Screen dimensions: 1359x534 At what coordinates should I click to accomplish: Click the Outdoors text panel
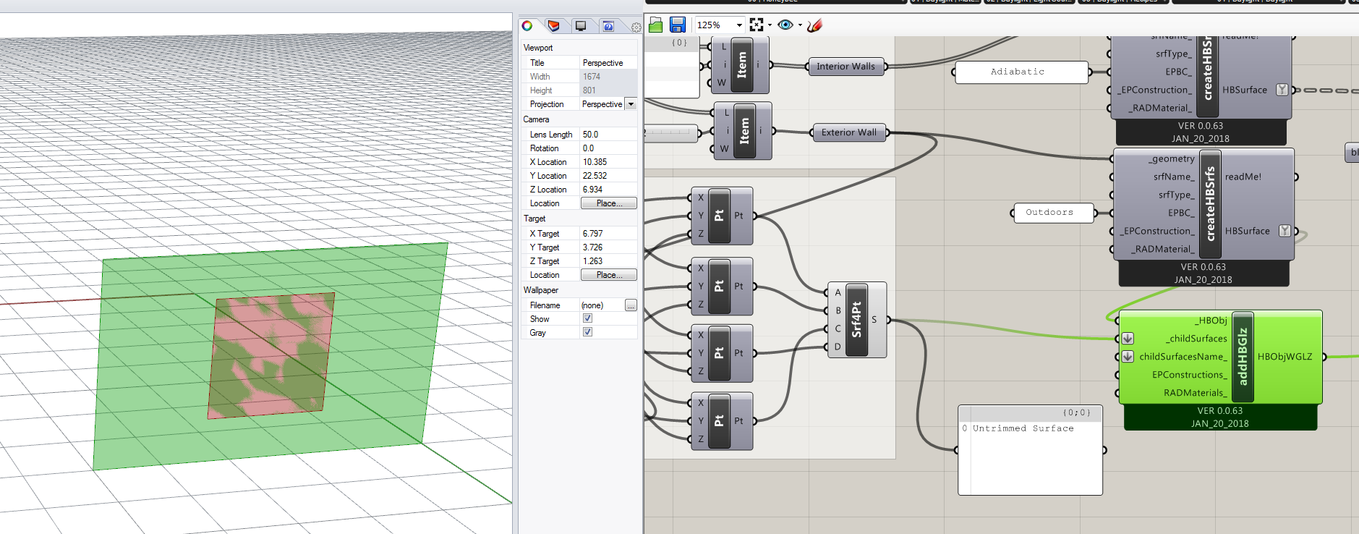click(1052, 213)
